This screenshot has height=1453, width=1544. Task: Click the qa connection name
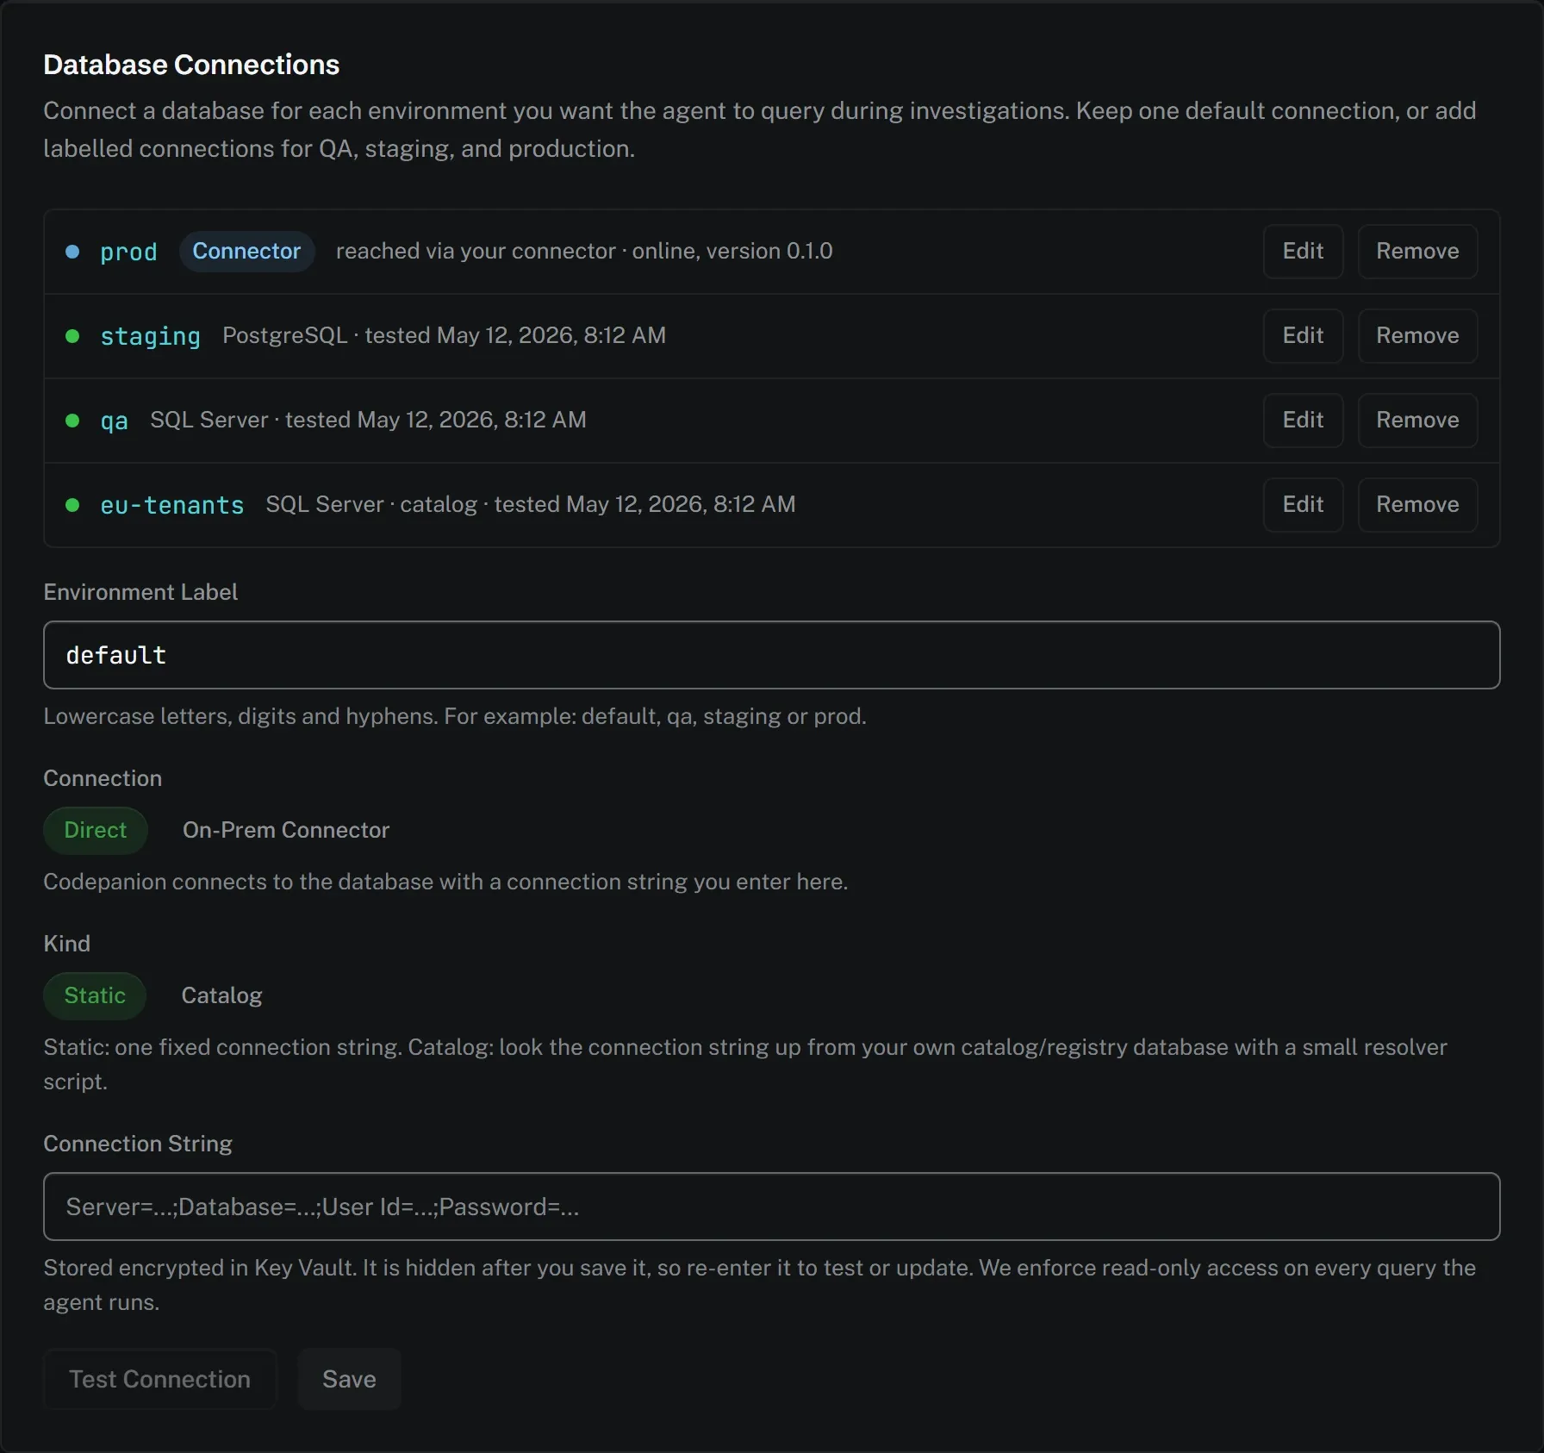click(114, 421)
